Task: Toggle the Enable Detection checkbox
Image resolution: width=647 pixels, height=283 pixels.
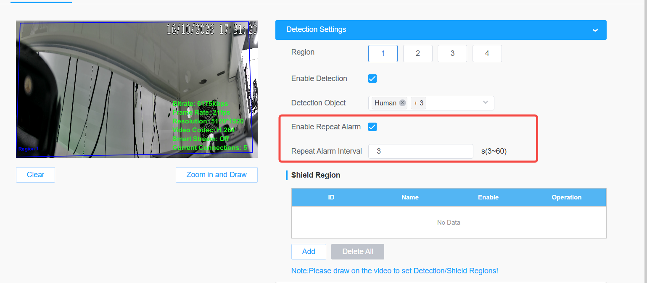Action: pos(372,79)
